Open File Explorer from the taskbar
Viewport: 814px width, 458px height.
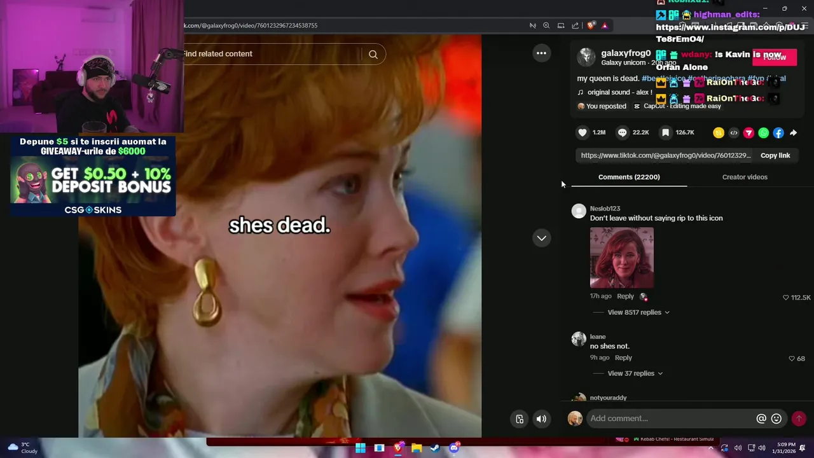[417, 448]
